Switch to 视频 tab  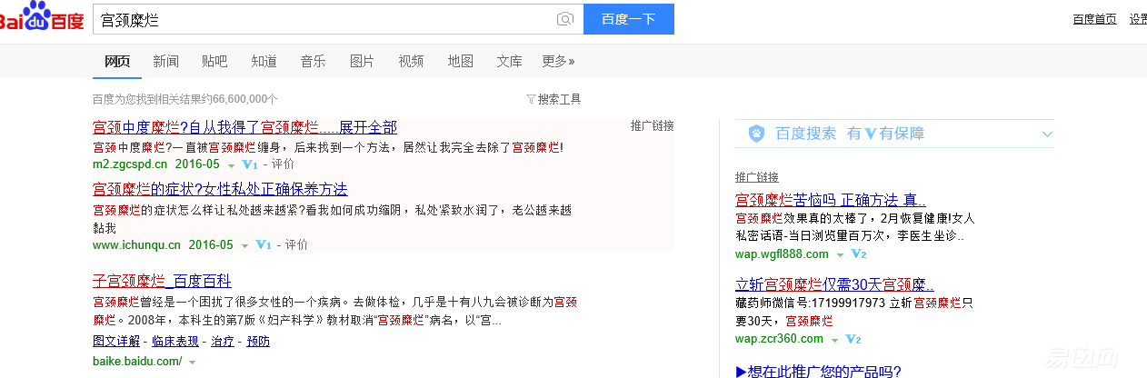[411, 61]
